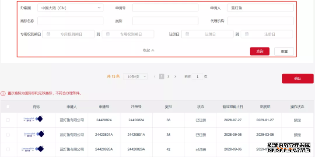The image size is (315, 157).
Task: Click calendar icon in 专用权到期日 start field
Action: tap(48, 34)
